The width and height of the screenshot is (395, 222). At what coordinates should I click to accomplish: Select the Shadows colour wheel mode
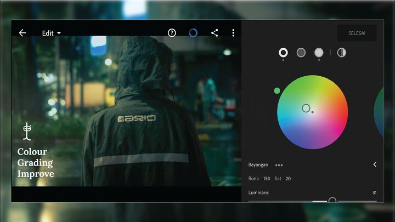[283, 53]
